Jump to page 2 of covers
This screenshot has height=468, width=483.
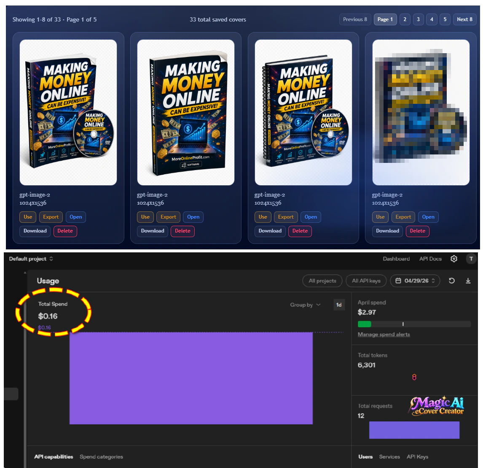pyautogui.click(x=405, y=19)
